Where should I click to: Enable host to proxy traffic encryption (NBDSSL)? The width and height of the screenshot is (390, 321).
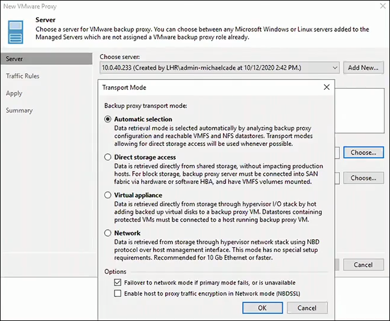tap(117, 294)
